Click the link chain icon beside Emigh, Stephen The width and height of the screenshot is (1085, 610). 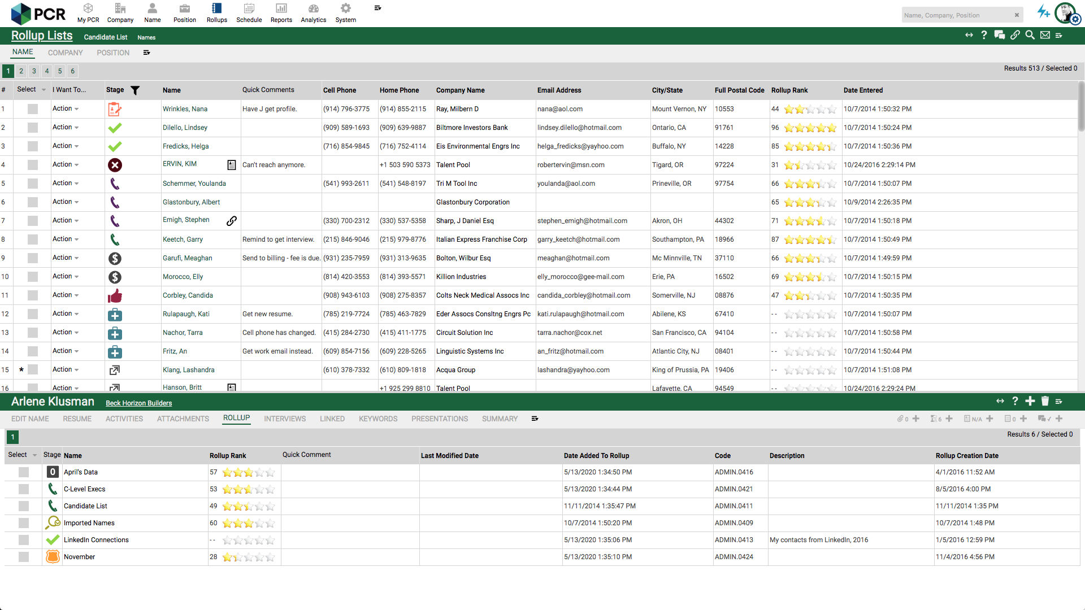(232, 221)
